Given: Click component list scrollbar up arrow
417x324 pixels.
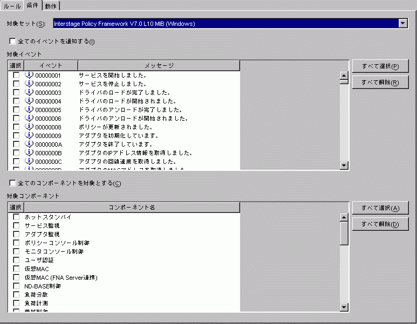Looking at the screenshot, I should [344, 217].
